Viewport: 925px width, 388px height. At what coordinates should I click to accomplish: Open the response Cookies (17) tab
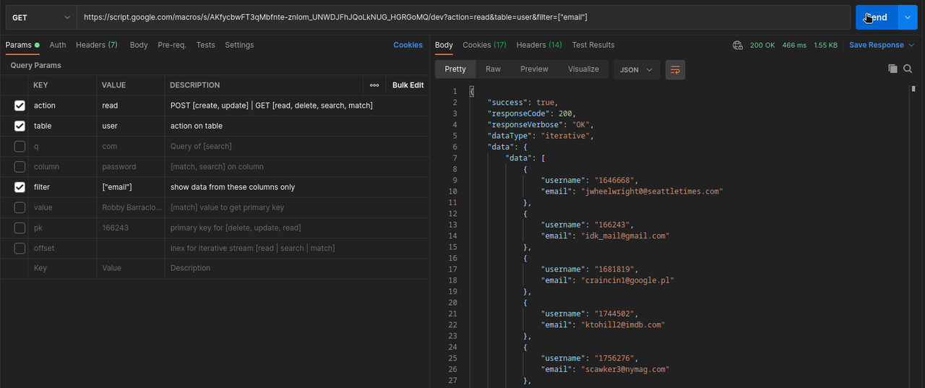485,45
